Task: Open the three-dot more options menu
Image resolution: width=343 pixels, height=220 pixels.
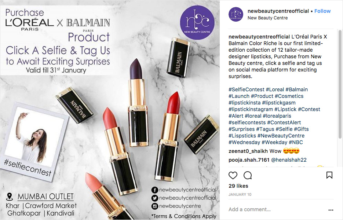Action: (x=331, y=210)
